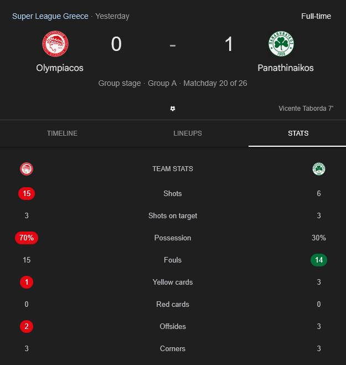
Task: Click the Possession stat row label
Action: pyautogui.click(x=173, y=238)
